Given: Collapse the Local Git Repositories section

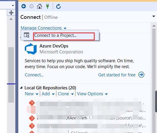Looking at the screenshot, I should coord(21,88).
